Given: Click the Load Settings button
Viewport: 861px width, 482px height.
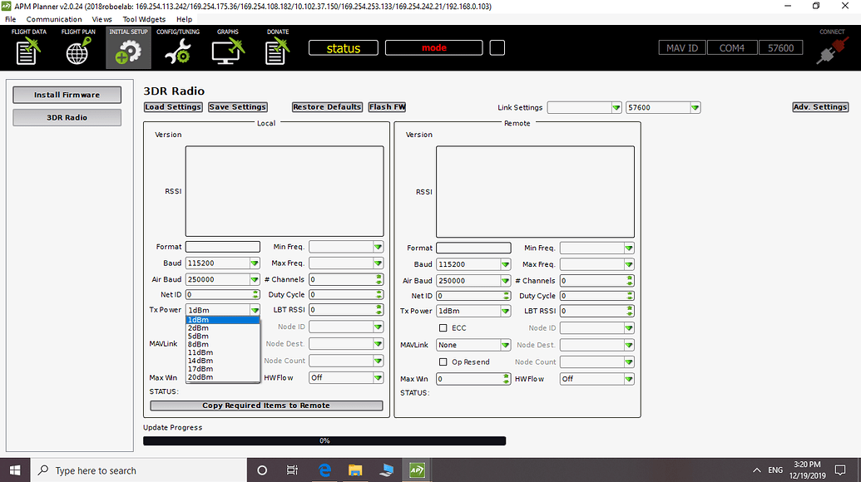Looking at the screenshot, I should click(x=173, y=107).
